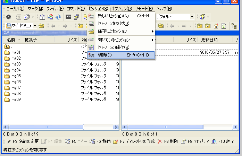Click the remote pane refresh icon
This screenshot has width=242, height=156.
point(224,26)
